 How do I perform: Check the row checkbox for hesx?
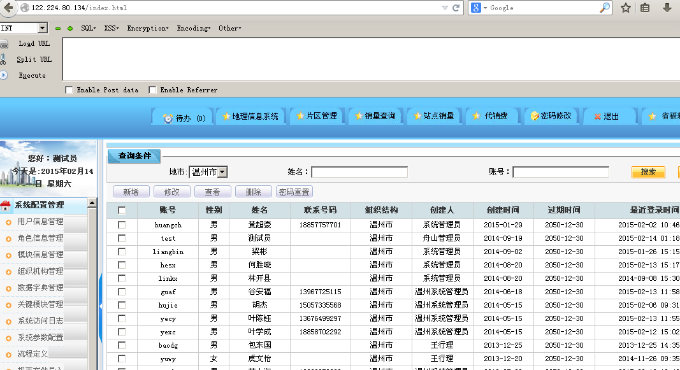122,265
